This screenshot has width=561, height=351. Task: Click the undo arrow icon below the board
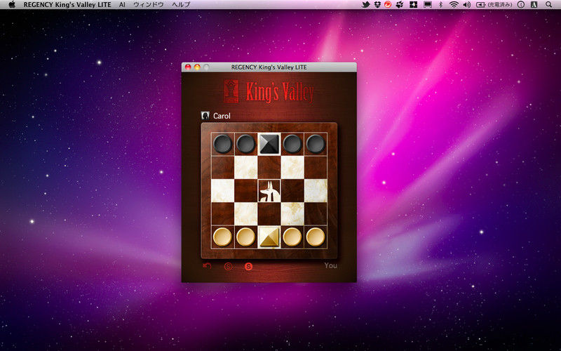click(x=207, y=266)
